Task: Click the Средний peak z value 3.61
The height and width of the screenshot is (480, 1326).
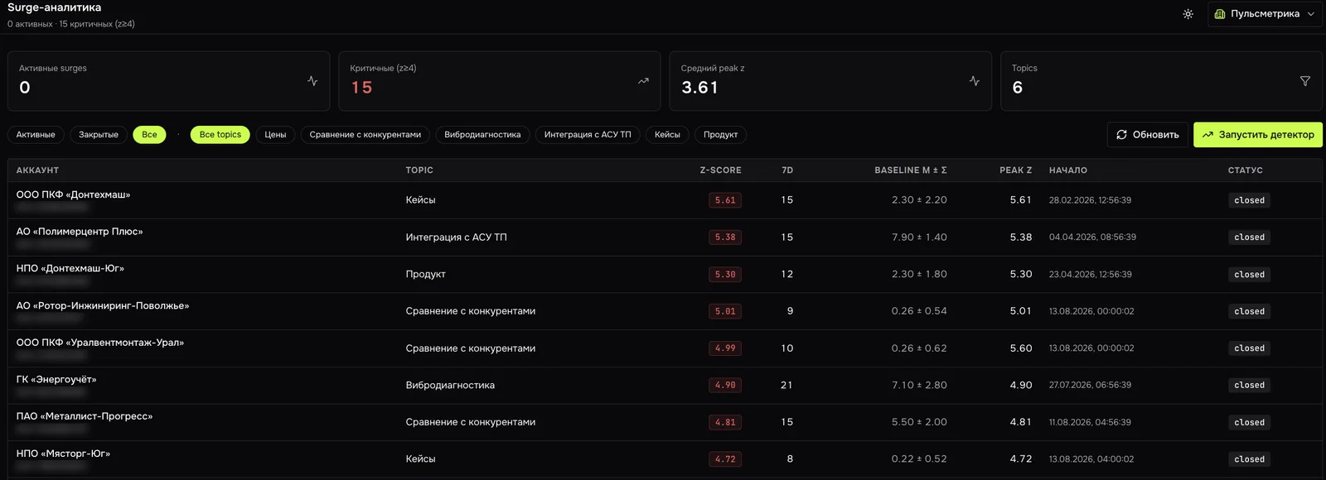Action: [x=699, y=88]
